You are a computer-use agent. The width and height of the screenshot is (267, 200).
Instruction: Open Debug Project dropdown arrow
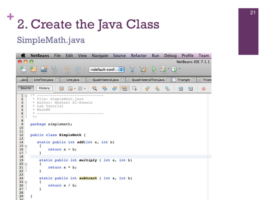[x=169, y=69]
